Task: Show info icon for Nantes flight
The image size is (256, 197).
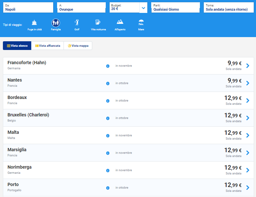Action: (x=108, y=84)
